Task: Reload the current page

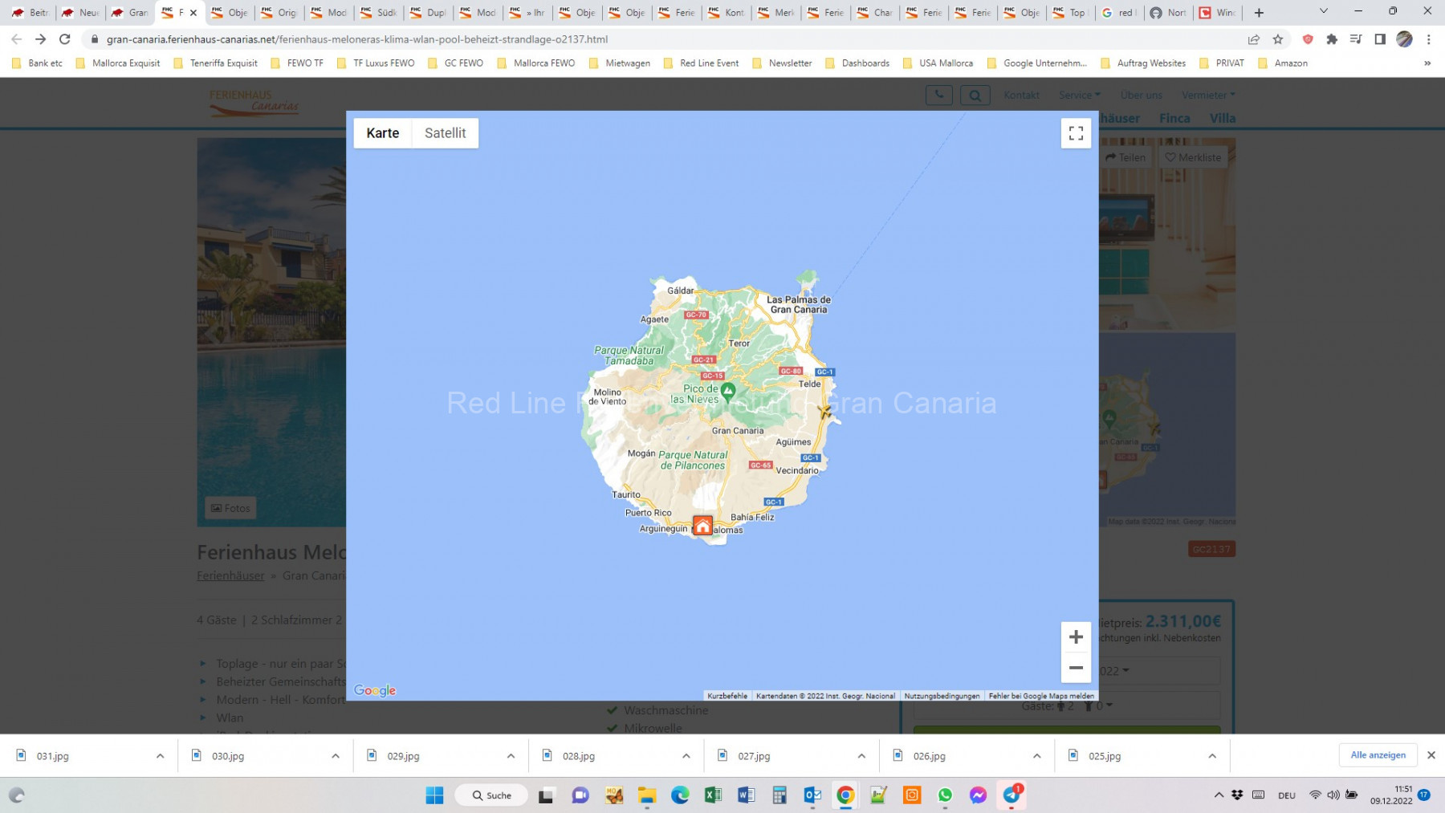Action: pos(65,39)
